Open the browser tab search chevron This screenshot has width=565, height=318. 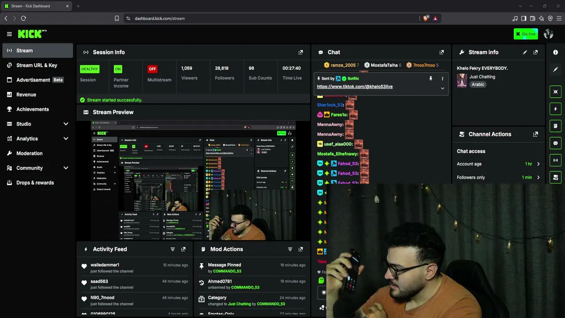[520, 6]
